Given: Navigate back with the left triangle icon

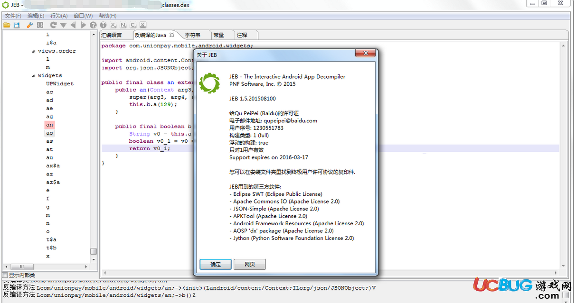Looking at the screenshot, I should point(73,25).
